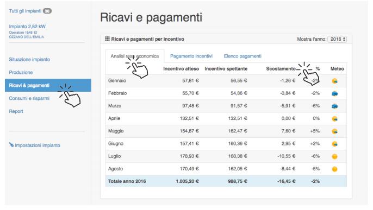The width and height of the screenshot is (373, 210).
Task: Select the Analisi resa economica tab
Action: [135, 56]
